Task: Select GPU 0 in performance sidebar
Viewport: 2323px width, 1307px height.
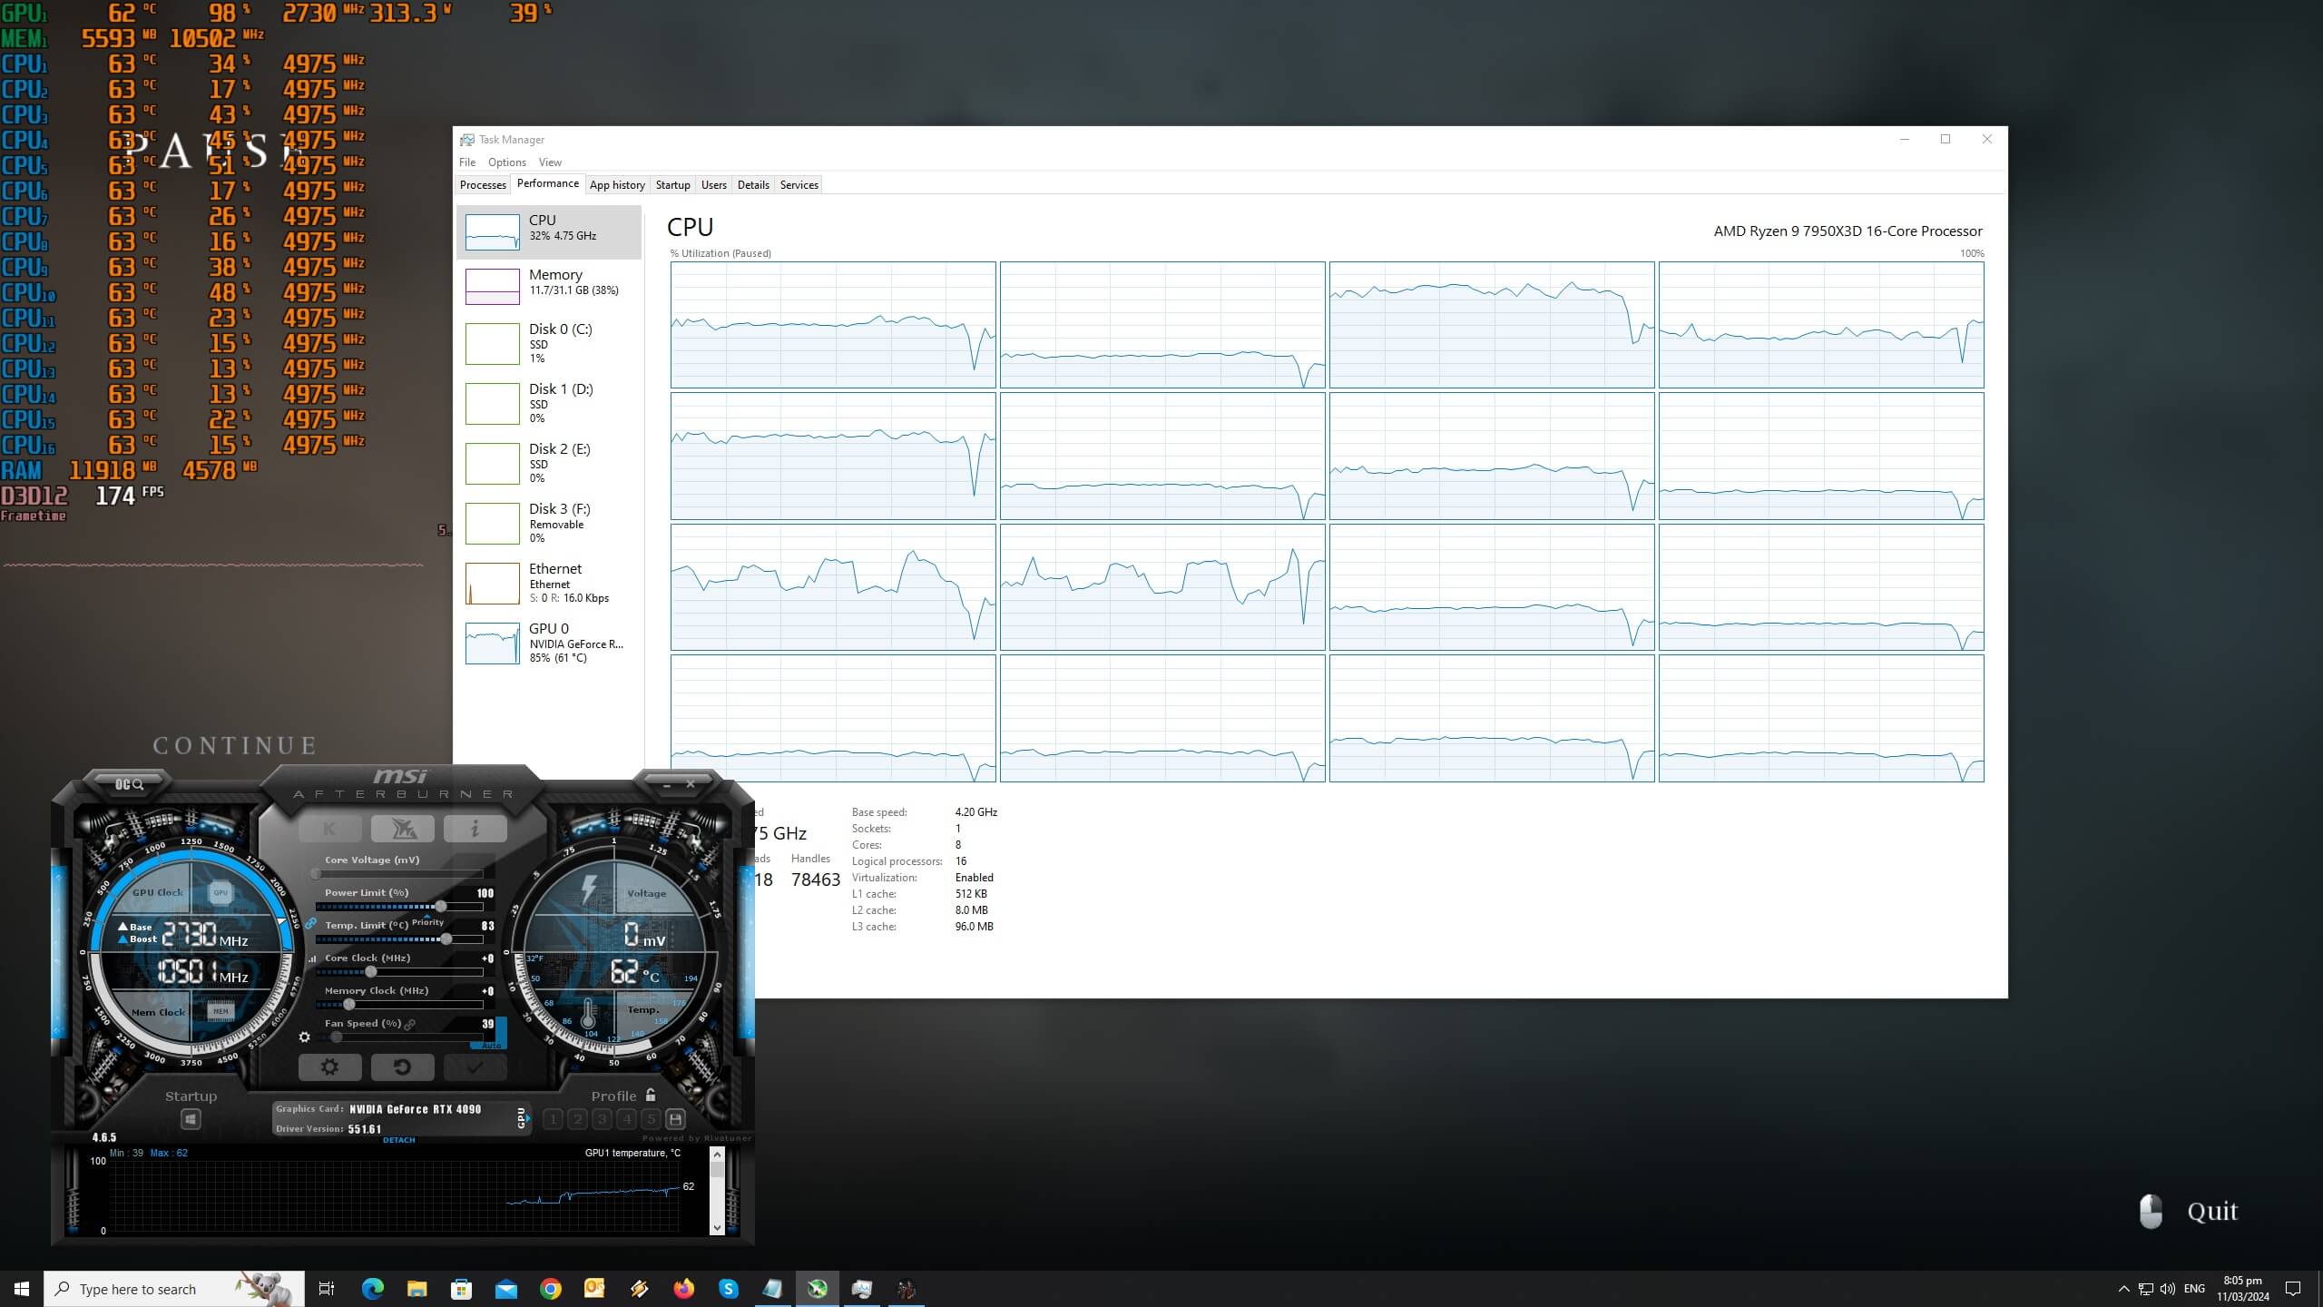Action: pos(549,643)
